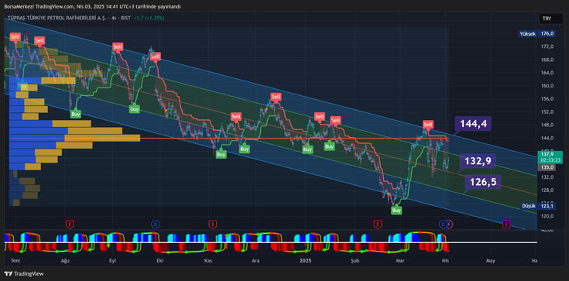Click the 148,0 value on price axis
Image resolution: width=569 pixels, height=281 pixels.
click(x=547, y=125)
